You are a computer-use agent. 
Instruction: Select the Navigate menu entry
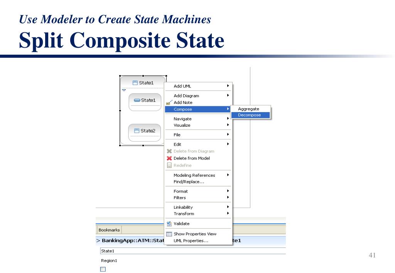(x=198, y=119)
